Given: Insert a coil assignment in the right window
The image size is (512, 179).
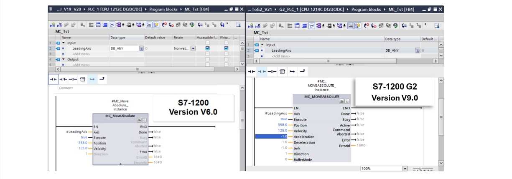Looking at the screenshot, I should (272, 71).
